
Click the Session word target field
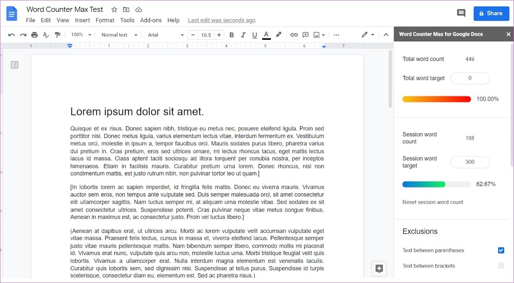point(470,162)
